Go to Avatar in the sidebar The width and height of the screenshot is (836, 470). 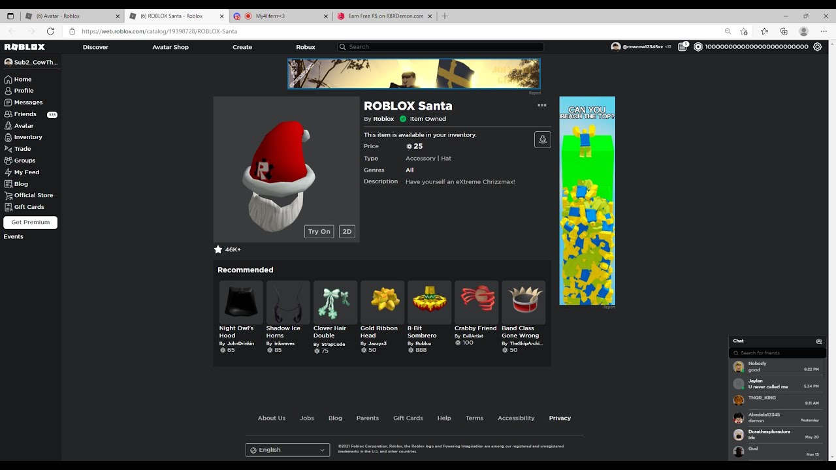click(x=19, y=126)
